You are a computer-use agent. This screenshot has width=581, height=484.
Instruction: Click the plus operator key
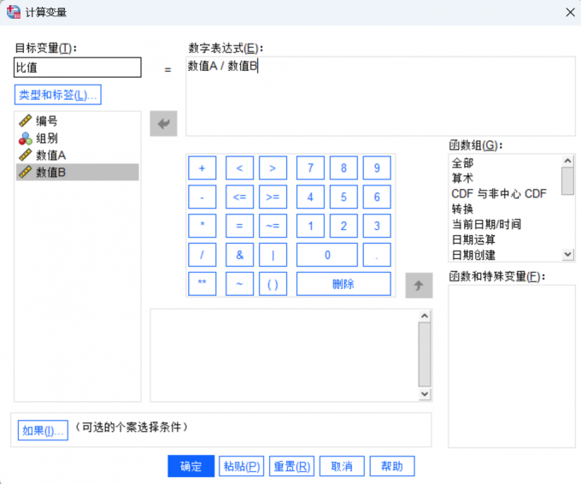tap(202, 168)
